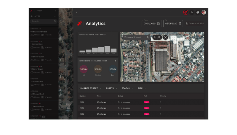Click the cloud icon beside 55 days
This screenshot has height=135, width=237.
point(32,60)
